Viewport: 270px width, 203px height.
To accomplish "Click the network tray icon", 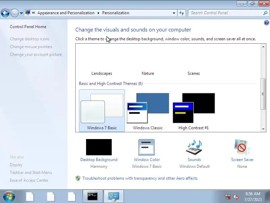I will (x=227, y=197).
